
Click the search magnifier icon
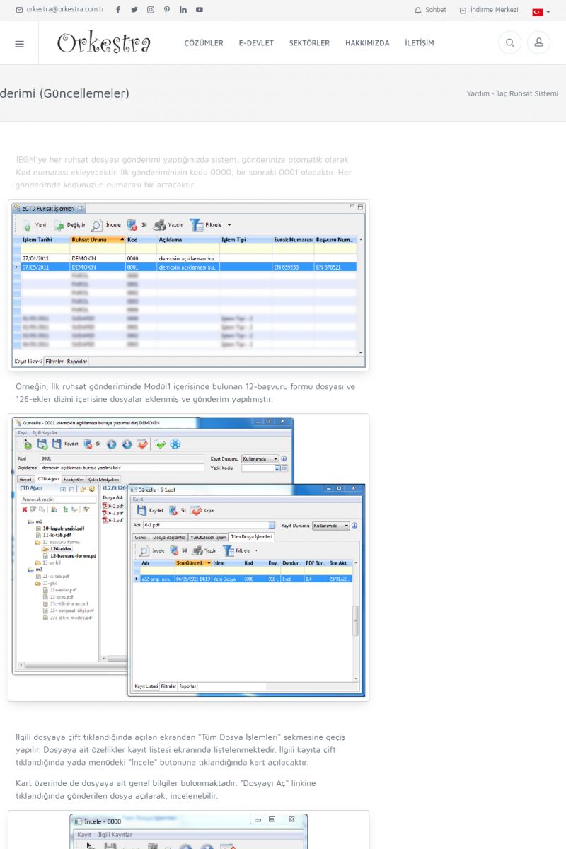point(509,43)
